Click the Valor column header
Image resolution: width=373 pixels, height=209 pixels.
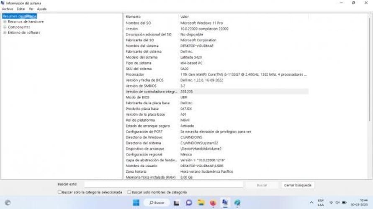(243, 17)
